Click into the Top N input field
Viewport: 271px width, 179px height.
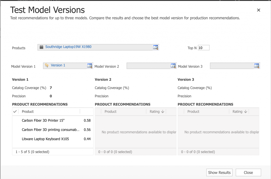point(204,48)
